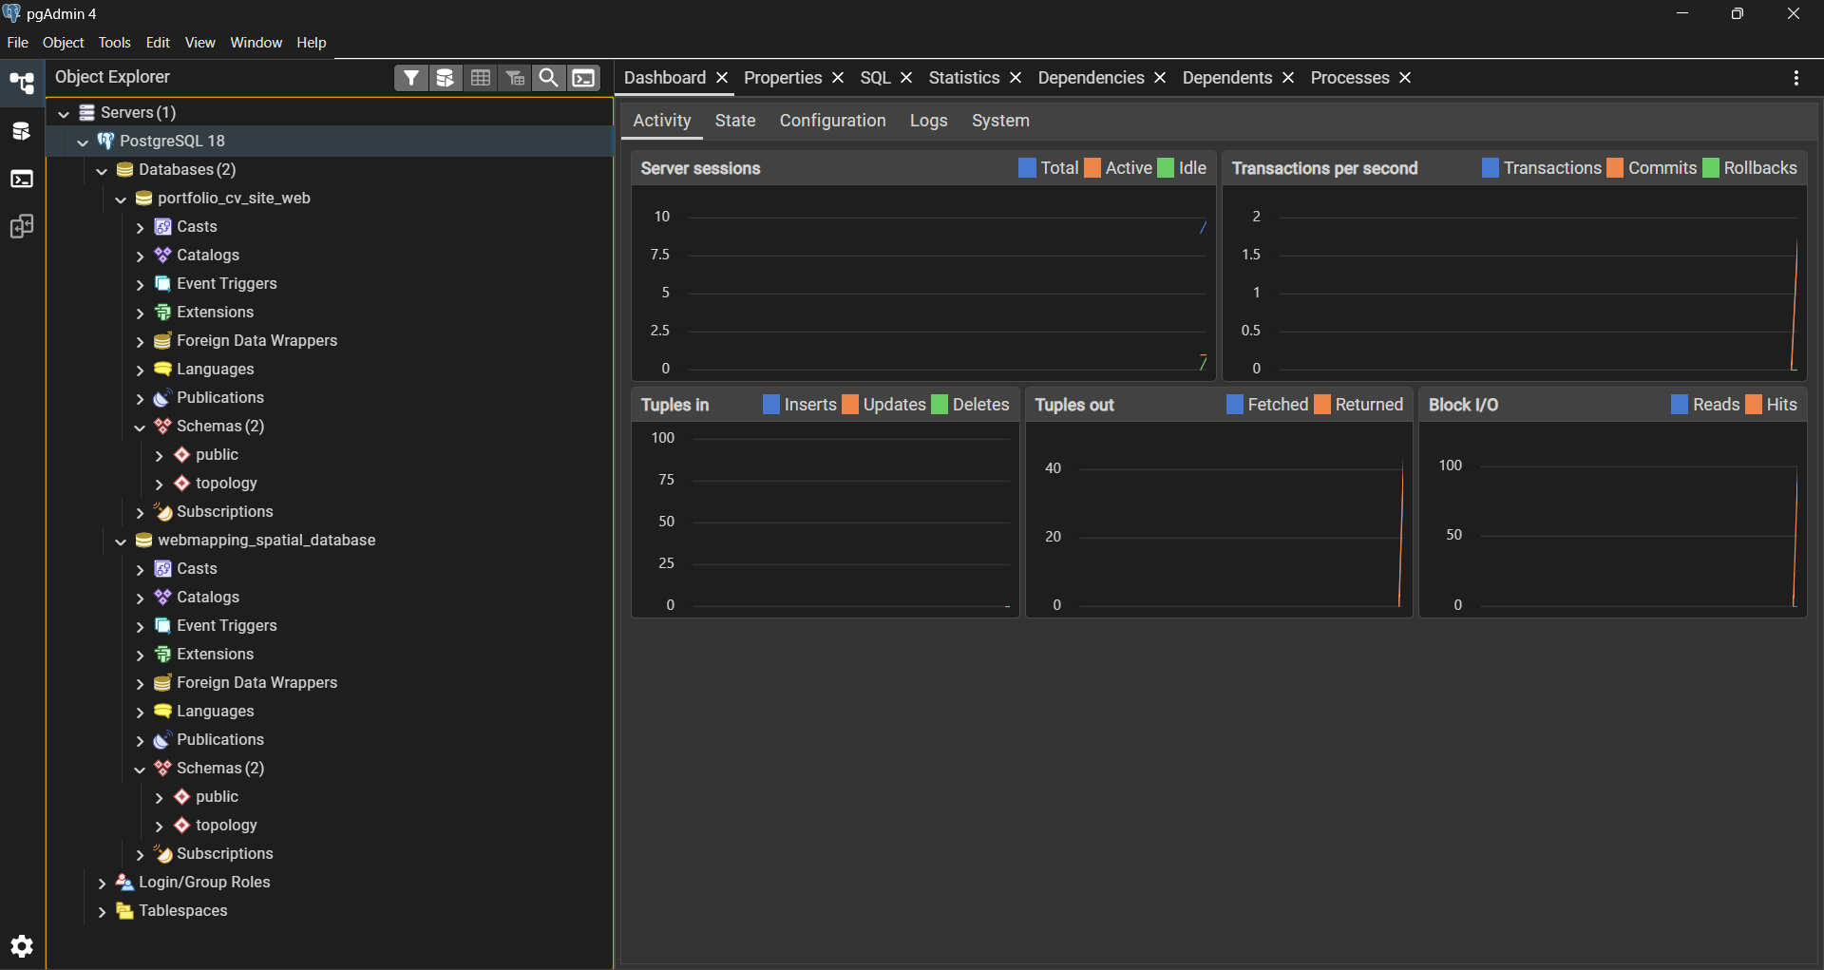Image resolution: width=1824 pixels, height=970 pixels.
Task: Expand the Login/Group Roles node
Action: click(102, 883)
